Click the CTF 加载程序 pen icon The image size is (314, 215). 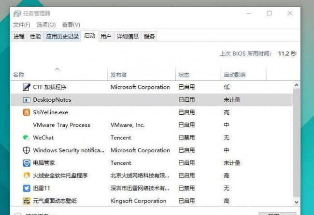click(x=27, y=87)
